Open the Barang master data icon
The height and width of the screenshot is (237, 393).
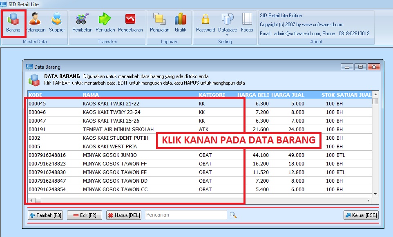[x=13, y=22]
